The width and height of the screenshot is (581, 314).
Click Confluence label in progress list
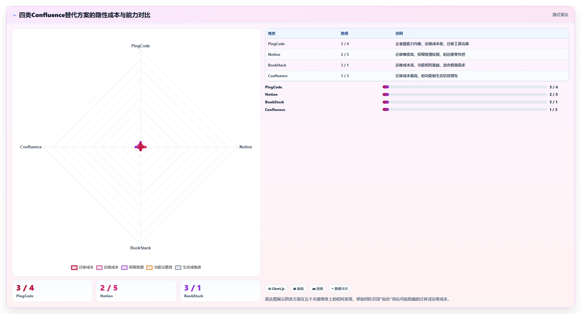(x=275, y=110)
